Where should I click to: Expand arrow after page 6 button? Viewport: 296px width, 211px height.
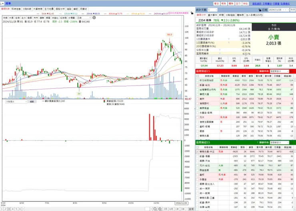(x=23, y=209)
